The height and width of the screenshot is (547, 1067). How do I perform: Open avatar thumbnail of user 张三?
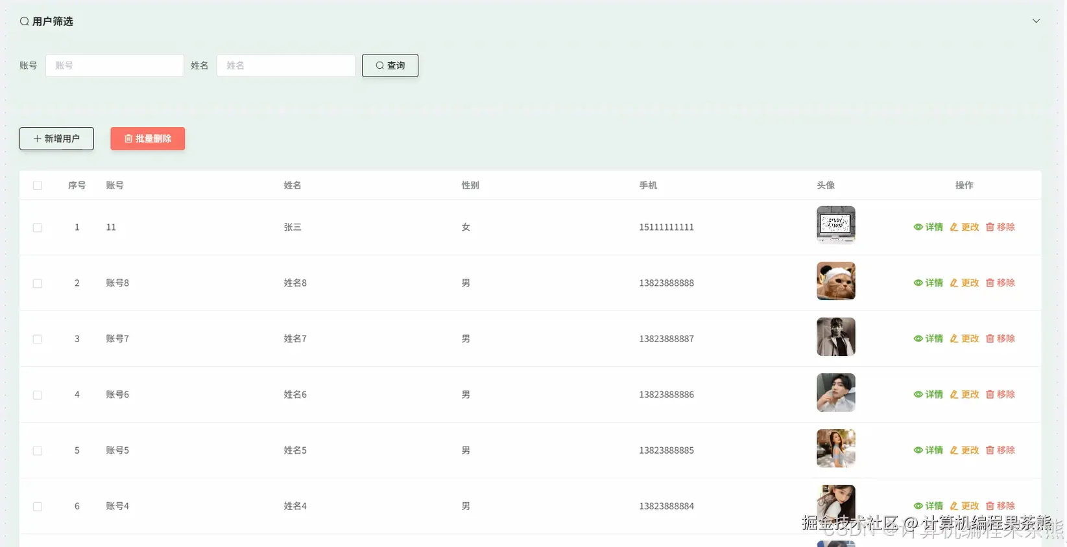tap(836, 226)
